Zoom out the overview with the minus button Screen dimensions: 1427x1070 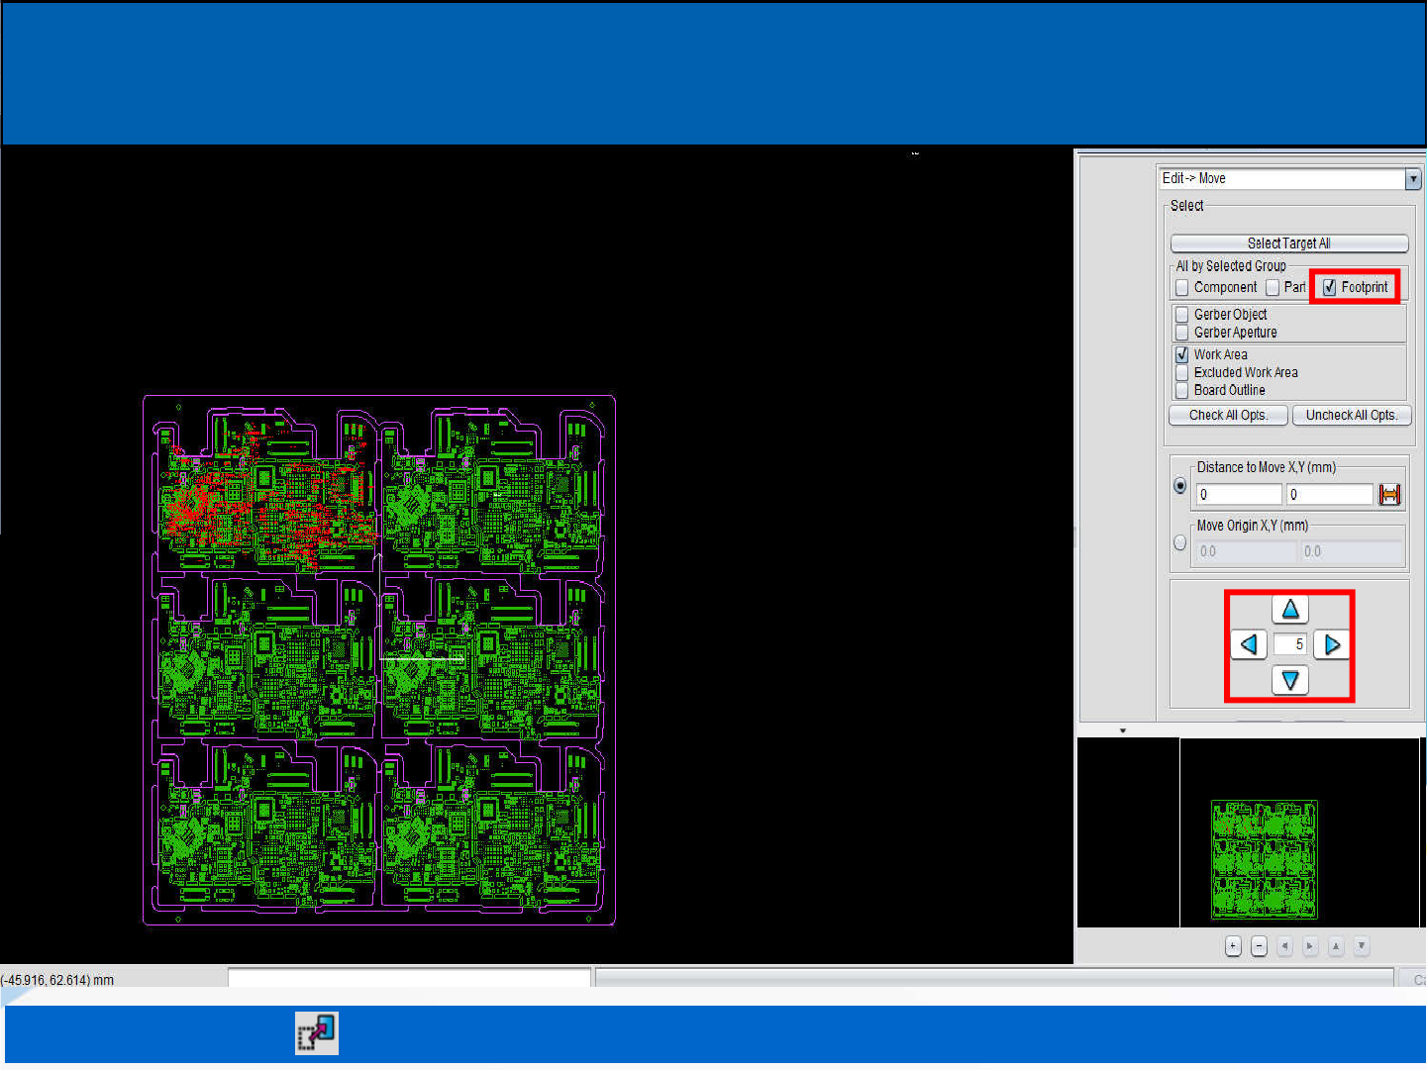tap(1259, 946)
